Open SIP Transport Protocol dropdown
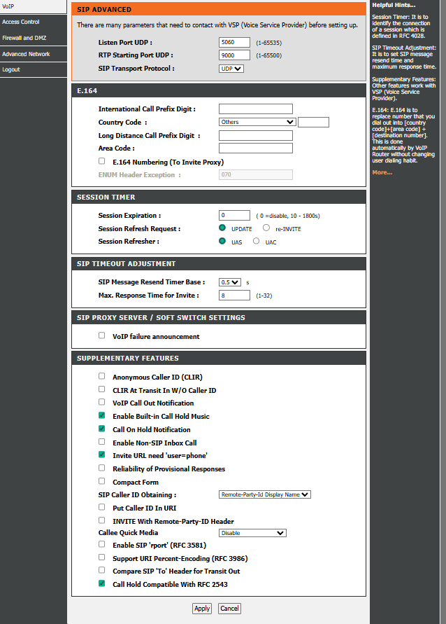This screenshot has height=624, width=446. (231, 69)
